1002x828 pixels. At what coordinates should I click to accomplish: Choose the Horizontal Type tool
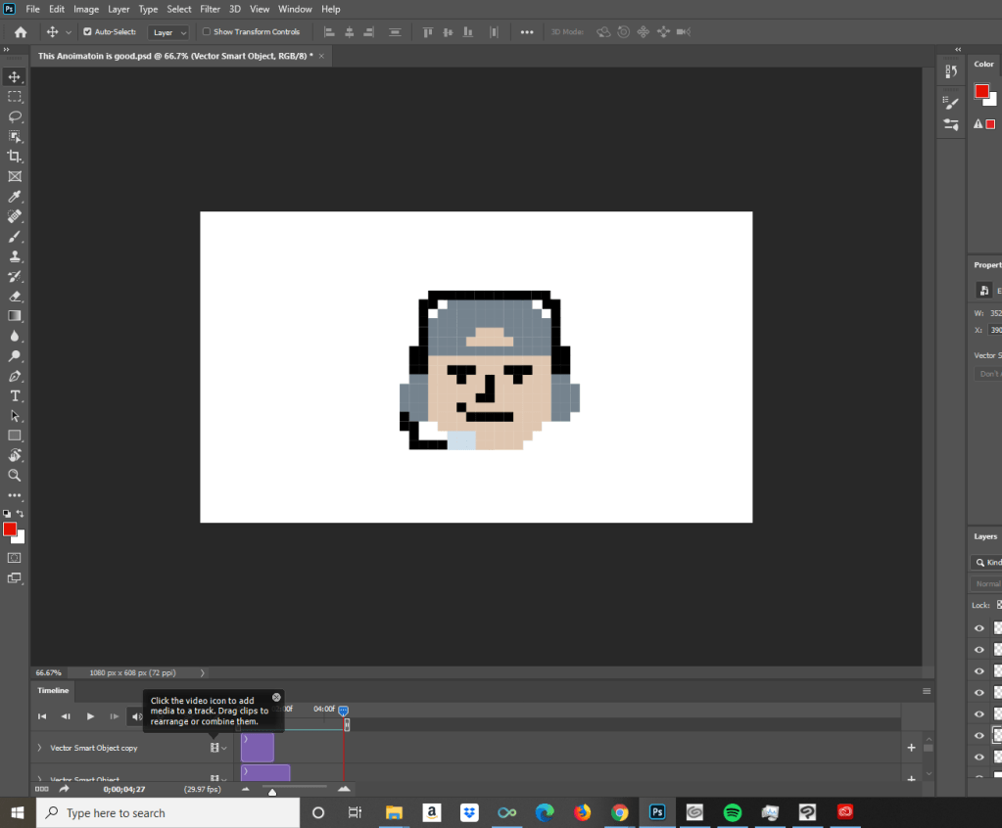[x=15, y=395]
